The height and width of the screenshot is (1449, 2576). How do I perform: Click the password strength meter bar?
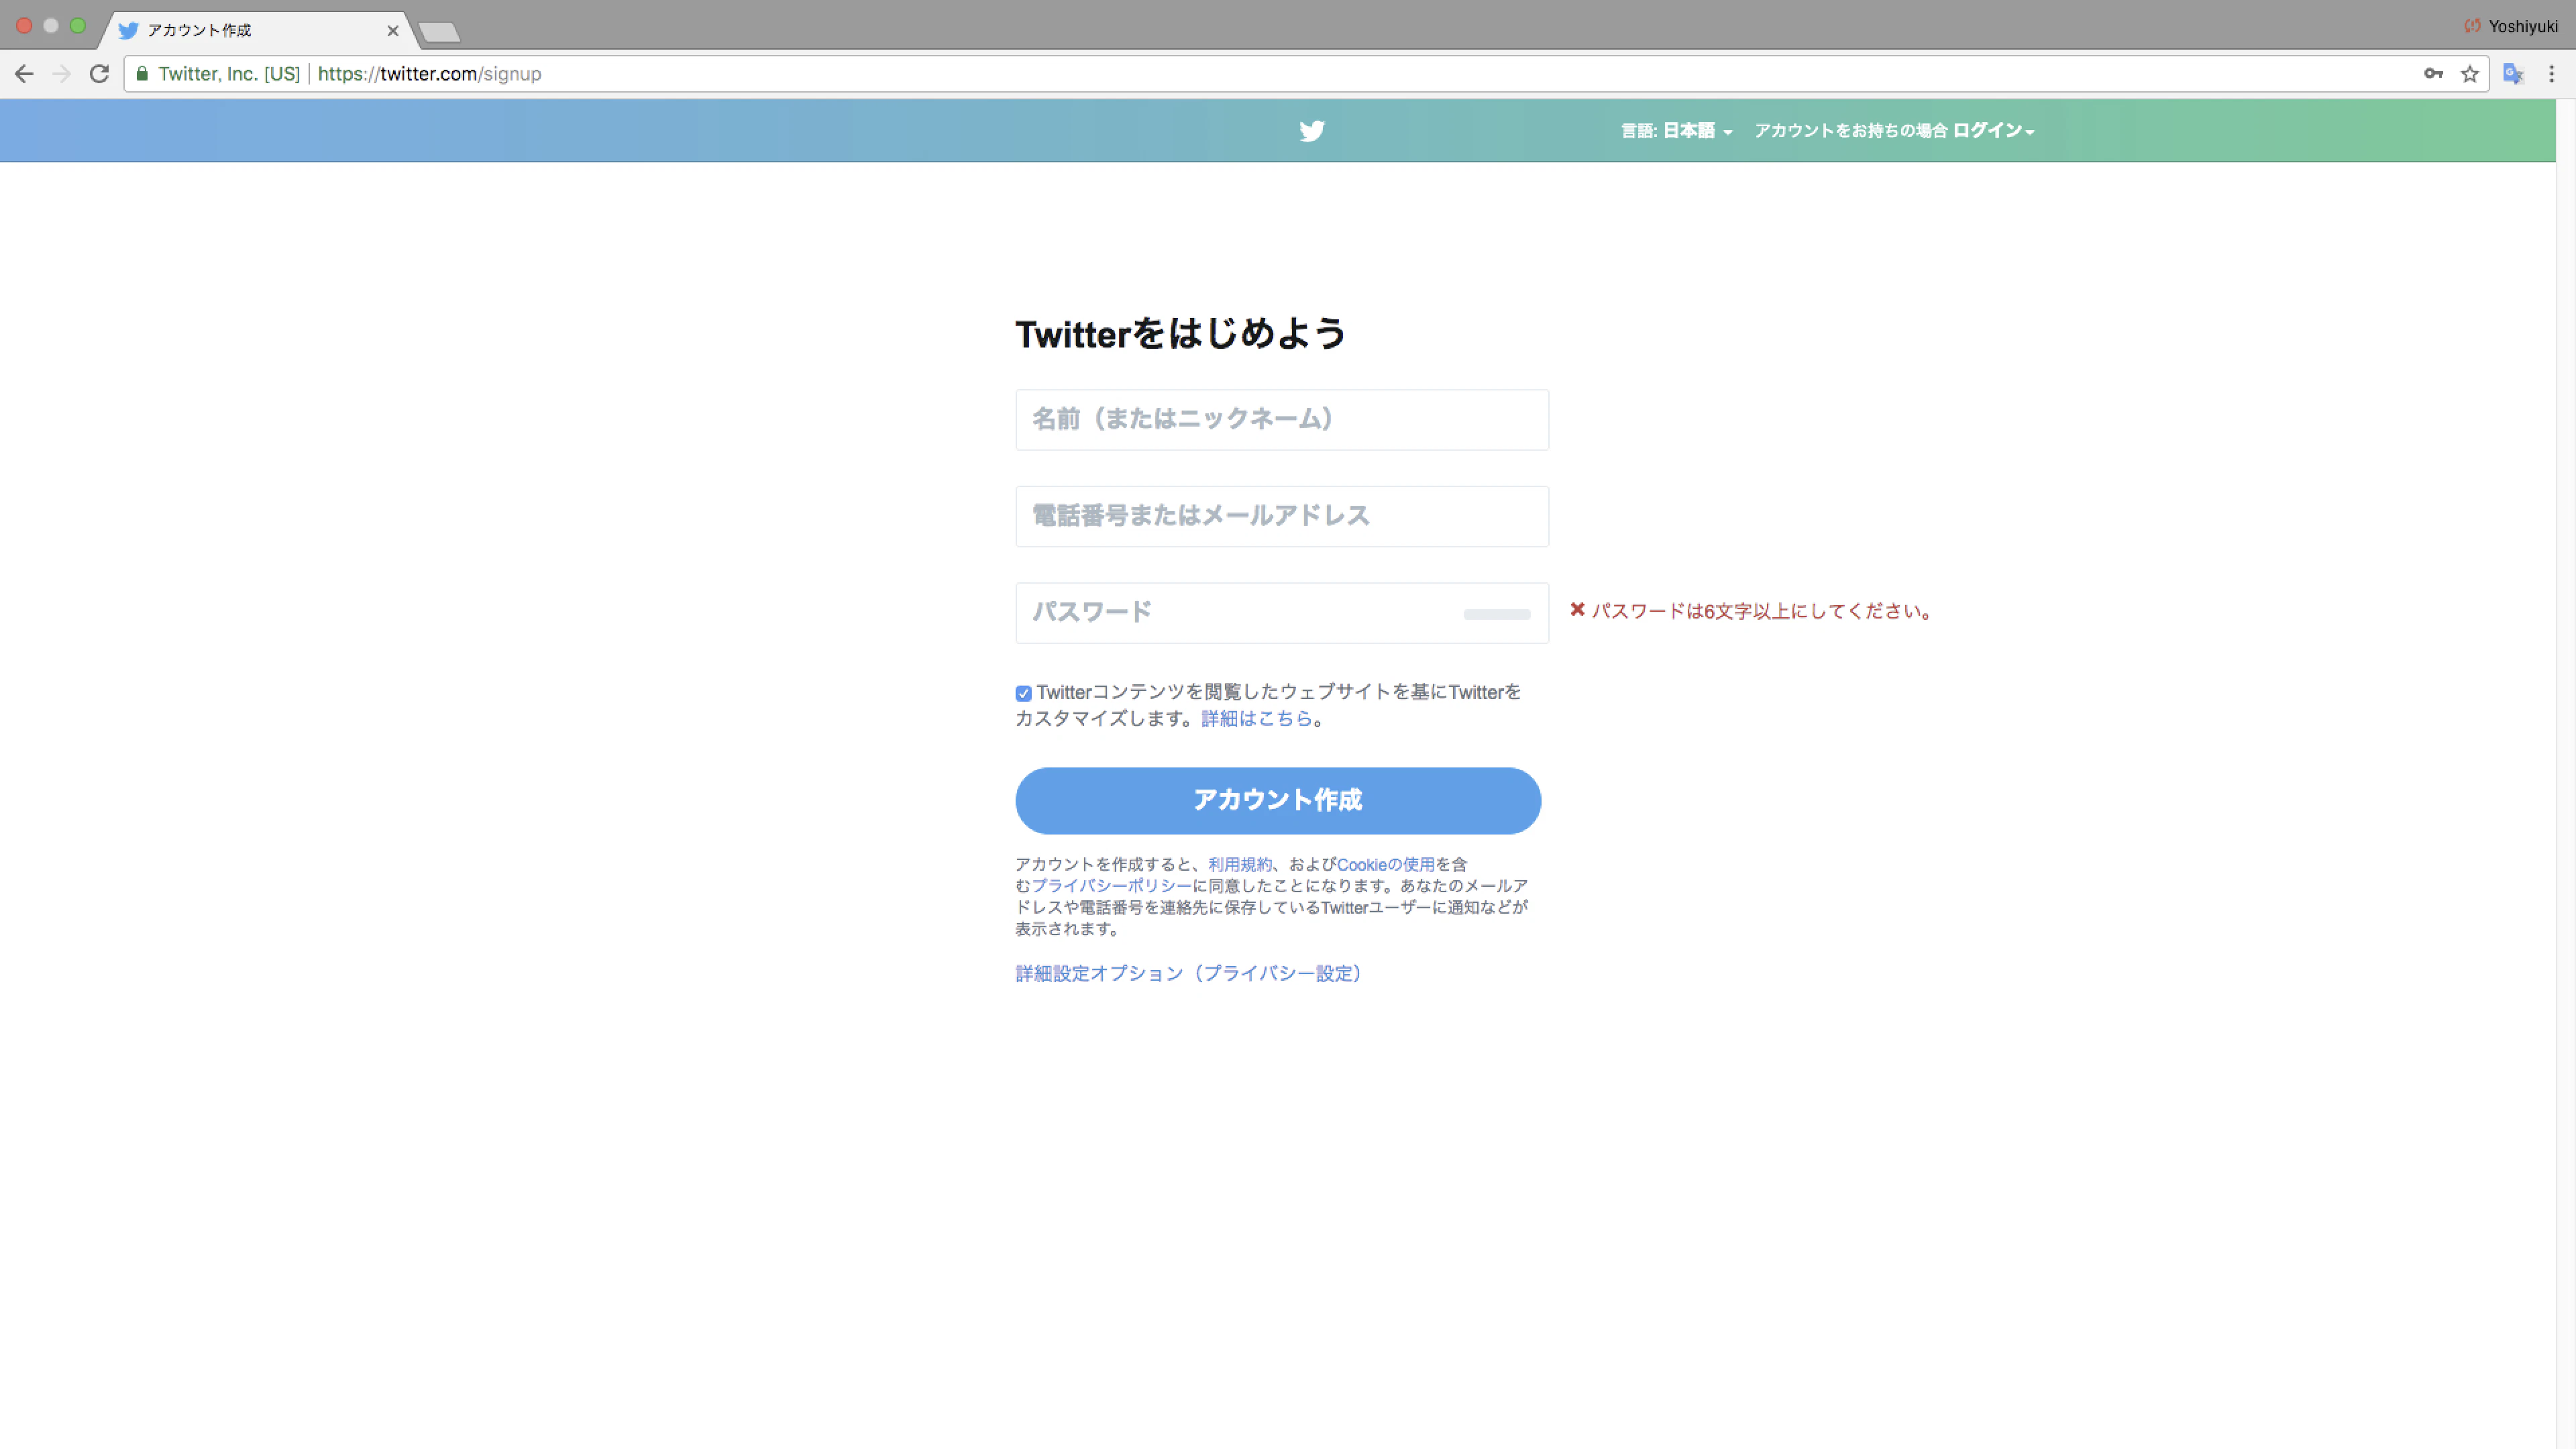1497,614
